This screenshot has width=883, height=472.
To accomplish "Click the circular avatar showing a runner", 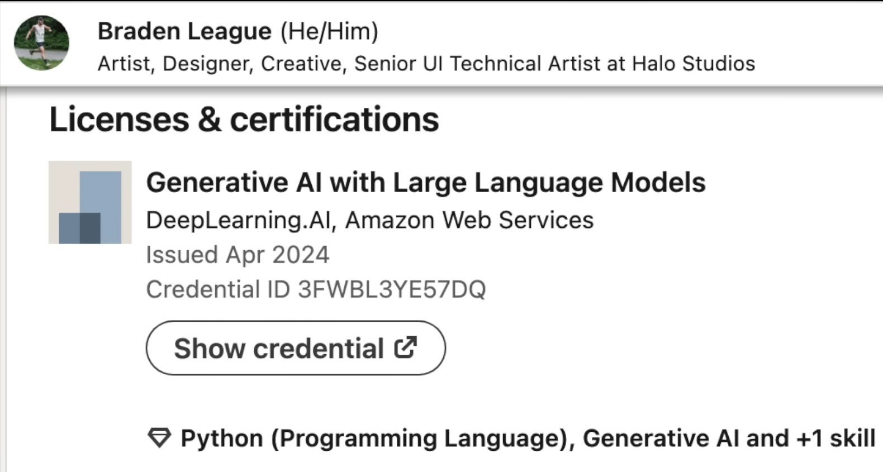I will pos(42,42).
